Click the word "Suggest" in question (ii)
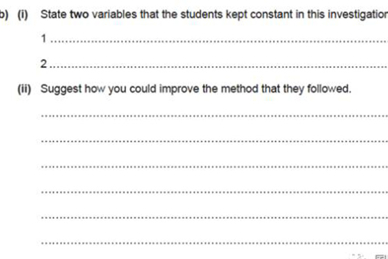The image size is (388, 259). click(x=61, y=89)
